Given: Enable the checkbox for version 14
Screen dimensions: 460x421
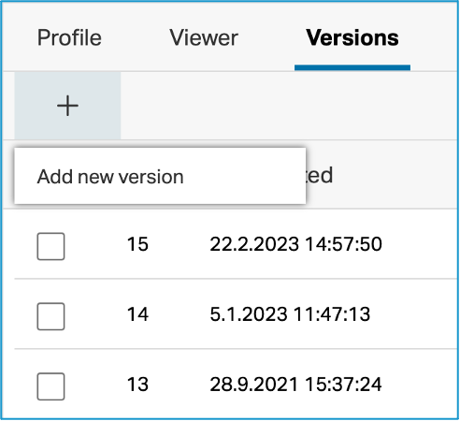Looking at the screenshot, I should pyautogui.click(x=50, y=316).
